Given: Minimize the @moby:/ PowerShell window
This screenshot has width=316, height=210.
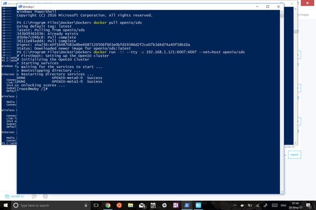Looking at the screenshot, I should (x=257, y=7).
